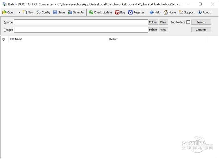Close the converter window
Screen dimensions: 219x159
tap(212, 4)
